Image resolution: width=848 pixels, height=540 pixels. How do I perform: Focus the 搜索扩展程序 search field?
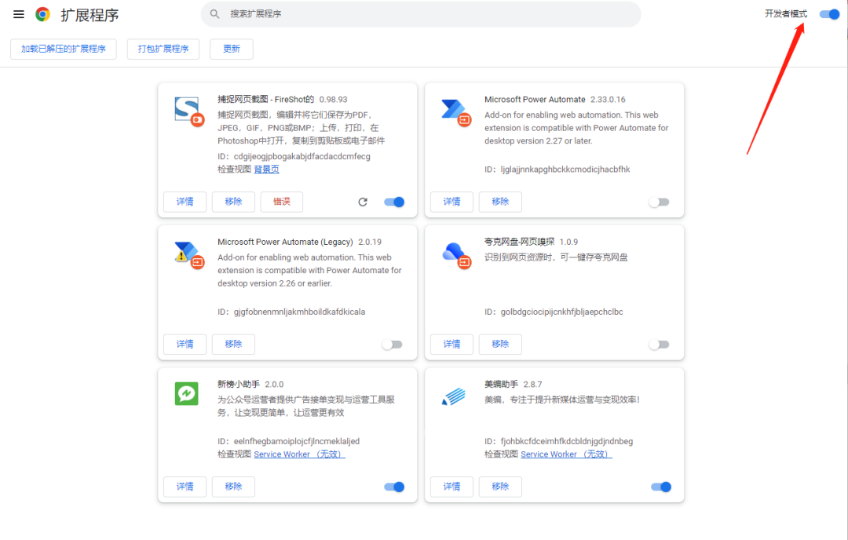click(x=421, y=14)
